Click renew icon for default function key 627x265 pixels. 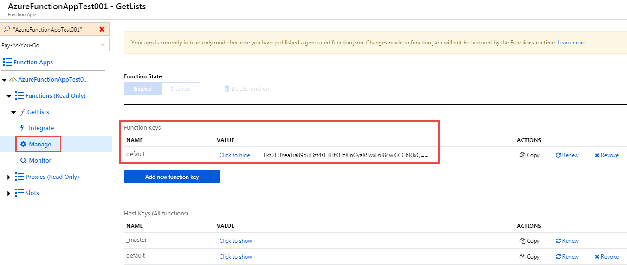click(x=558, y=155)
